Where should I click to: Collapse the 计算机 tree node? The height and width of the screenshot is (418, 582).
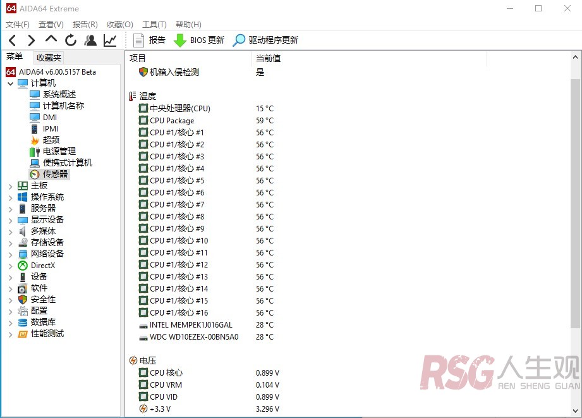10,83
